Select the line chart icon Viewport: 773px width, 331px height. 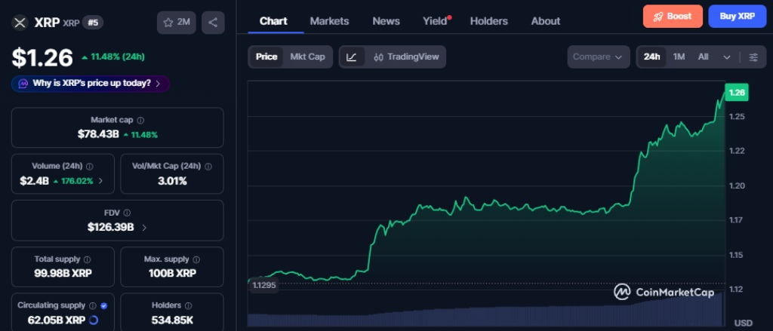point(352,57)
